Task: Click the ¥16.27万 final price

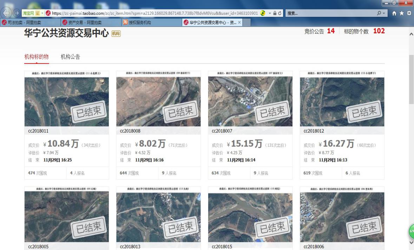Action: [x=337, y=144]
